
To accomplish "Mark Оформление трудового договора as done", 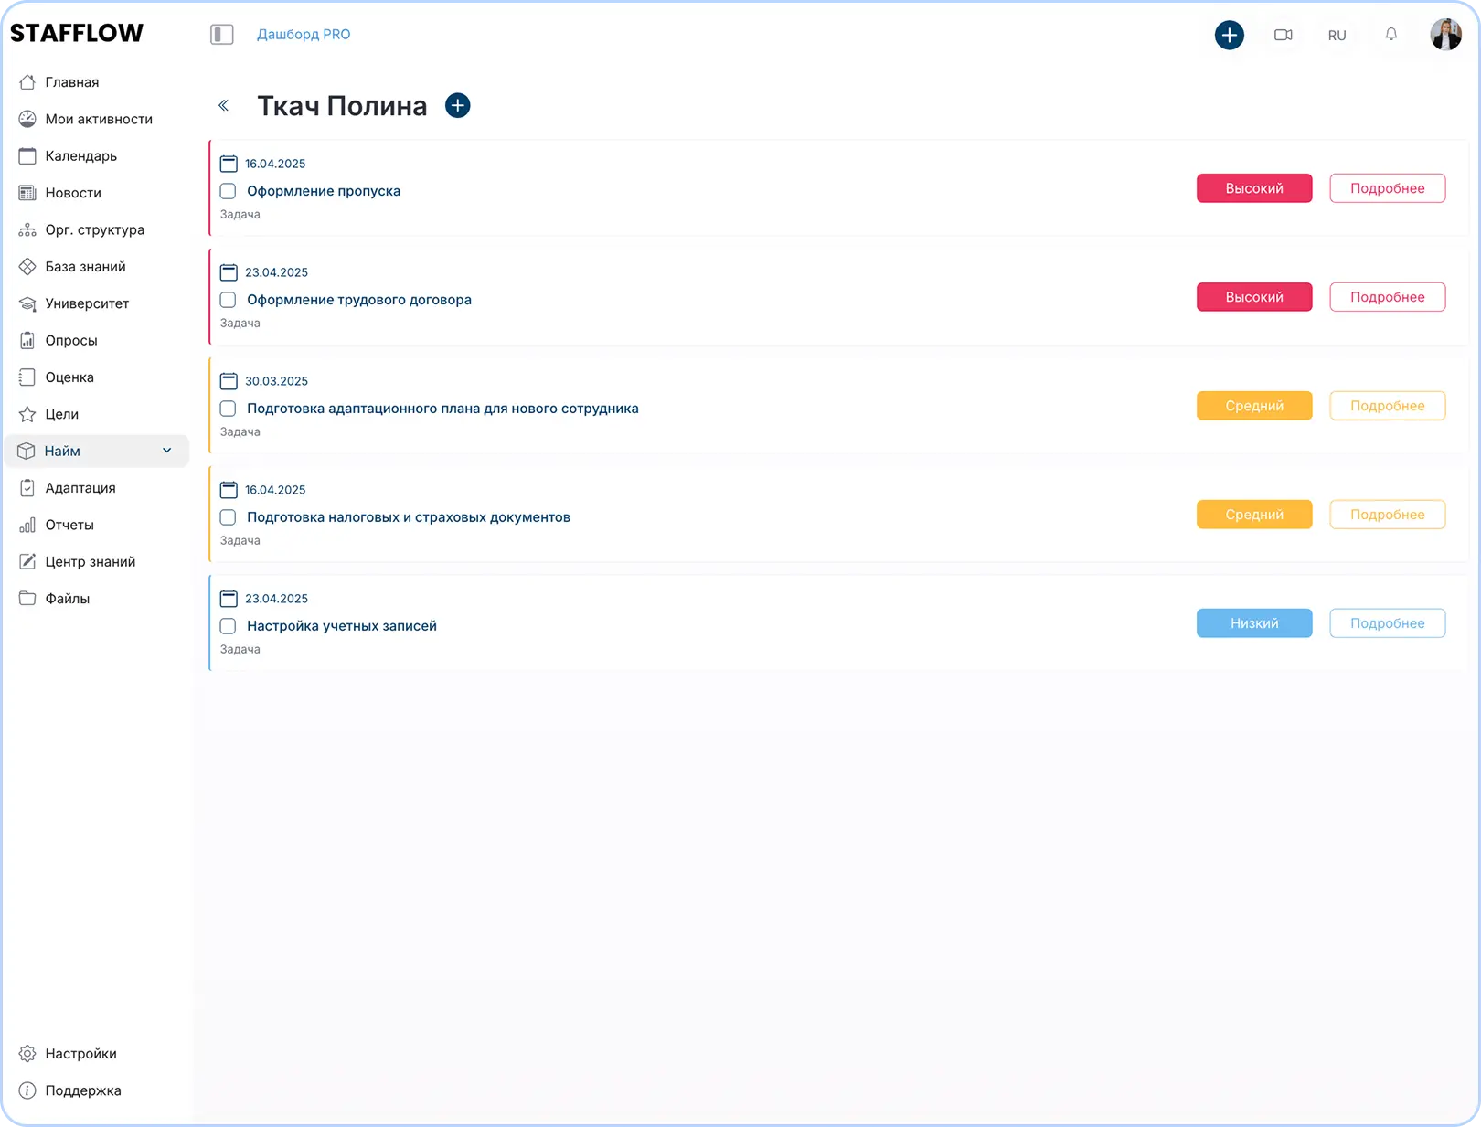I will tap(229, 300).
